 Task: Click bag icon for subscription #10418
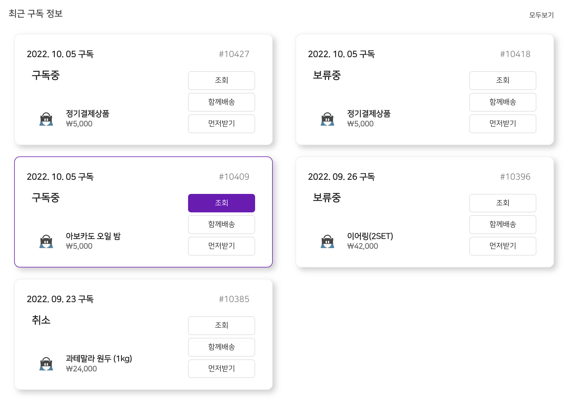click(327, 119)
